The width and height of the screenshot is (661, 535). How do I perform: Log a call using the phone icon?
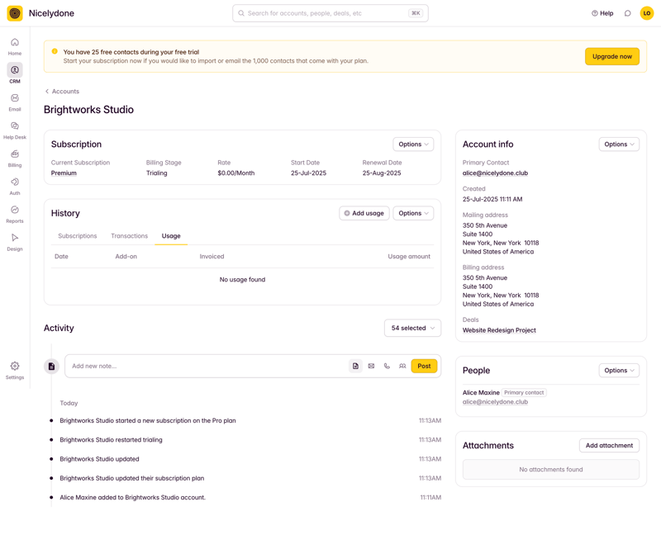[x=387, y=365]
